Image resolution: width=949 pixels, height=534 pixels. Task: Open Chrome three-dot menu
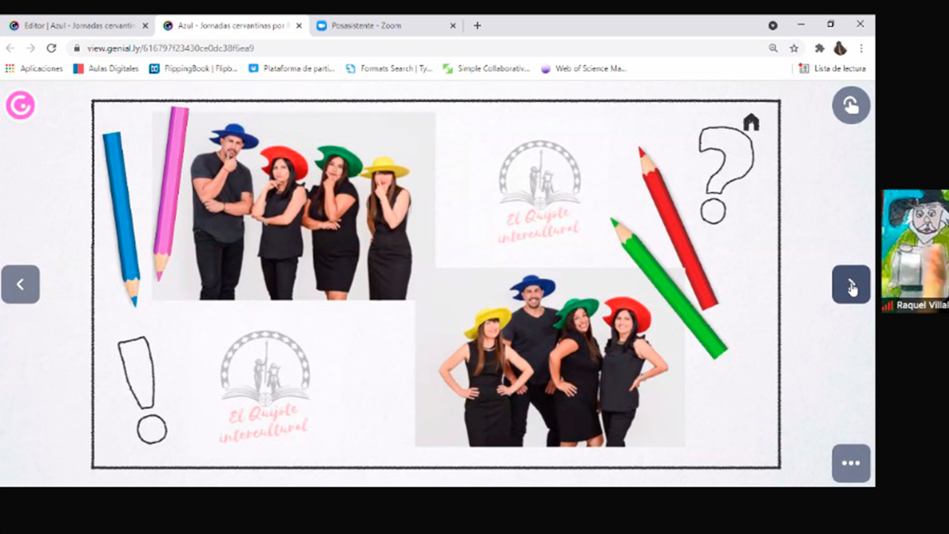tap(861, 48)
